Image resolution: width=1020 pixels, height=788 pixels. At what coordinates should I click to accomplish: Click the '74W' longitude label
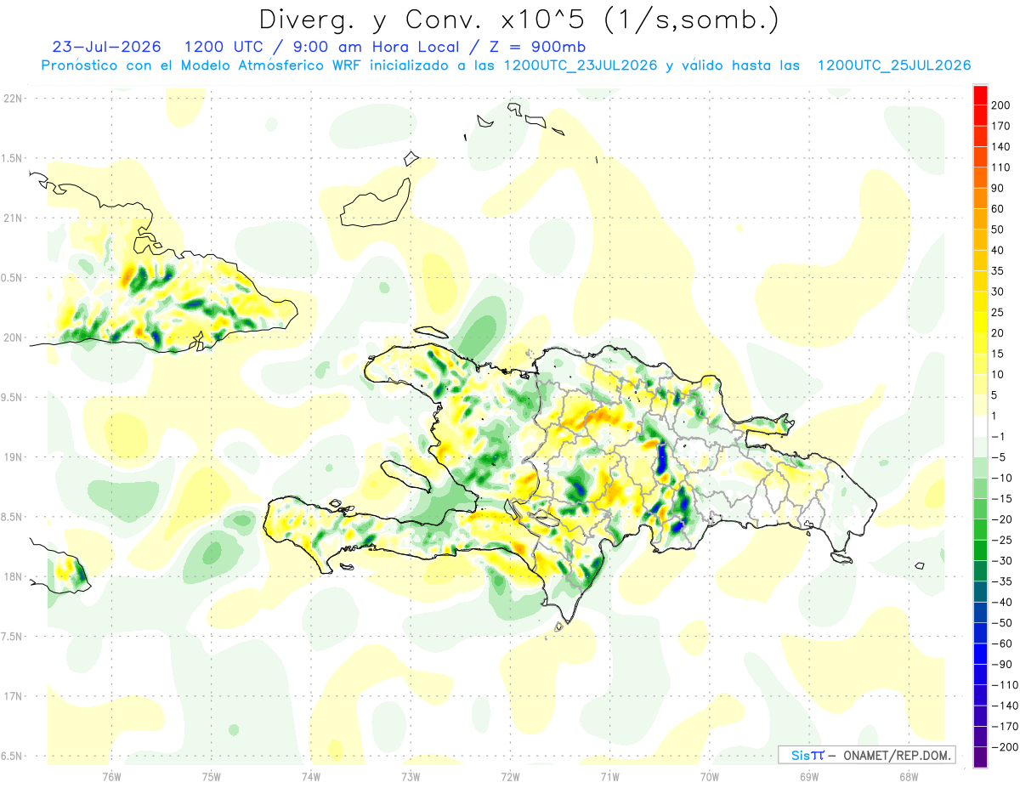tap(311, 777)
